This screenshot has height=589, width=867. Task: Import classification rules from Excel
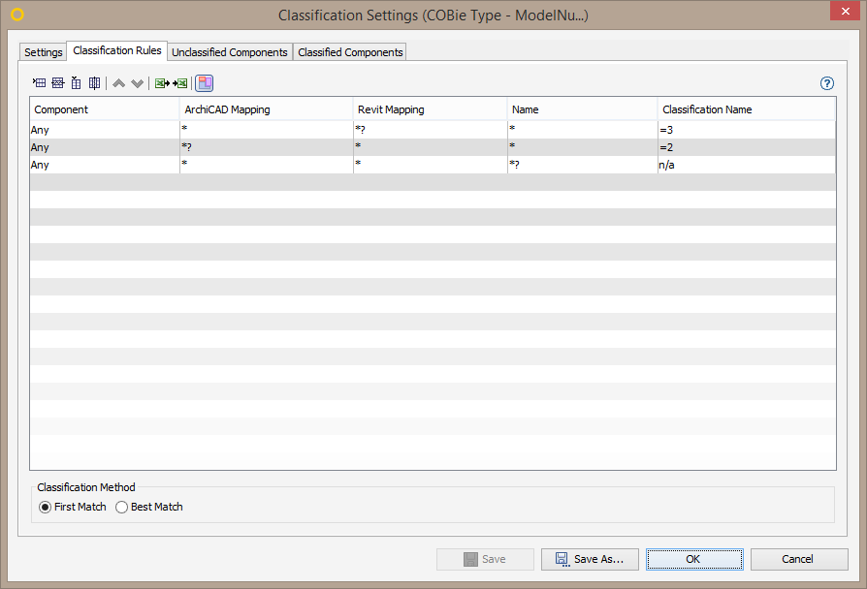point(179,83)
